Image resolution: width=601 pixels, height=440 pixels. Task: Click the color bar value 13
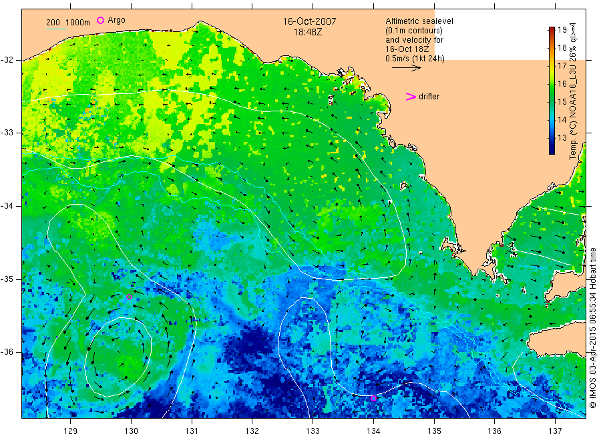(x=562, y=138)
